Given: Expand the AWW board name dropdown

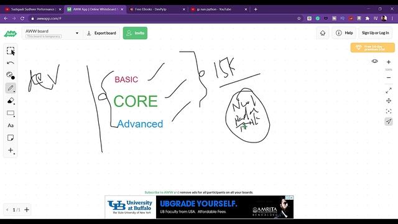Looking at the screenshot, I should click(77, 33).
